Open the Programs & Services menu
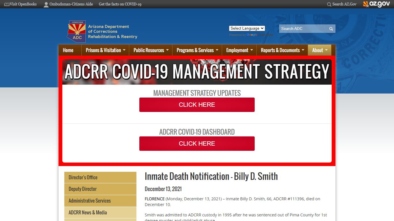Image resolution: width=394 pixels, height=221 pixels. pos(197,50)
